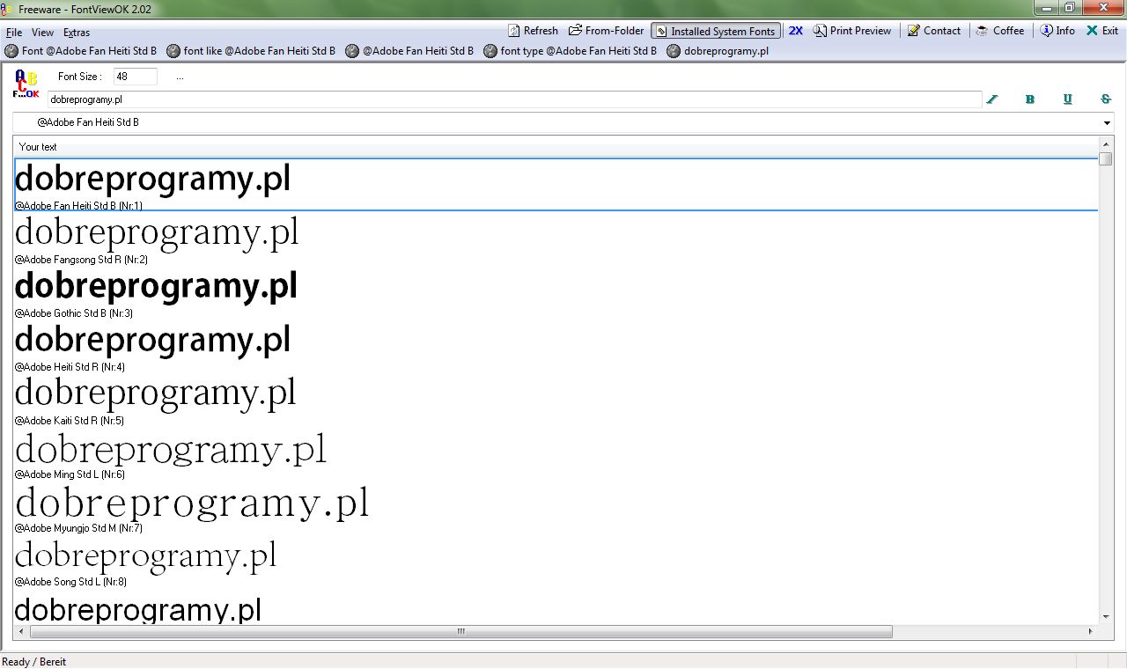Click the '...' button beside Font Size
This screenshot has height=669, width=1127.
[180, 77]
